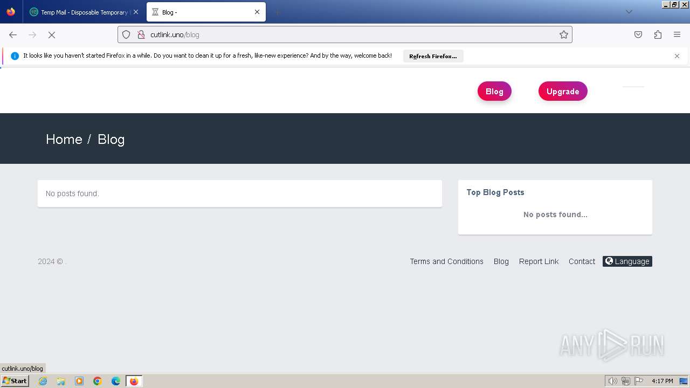This screenshot has width=690, height=388.
Task: Dismiss the Firefox refresh notification bar
Action: pyautogui.click(x=677, y=56)
